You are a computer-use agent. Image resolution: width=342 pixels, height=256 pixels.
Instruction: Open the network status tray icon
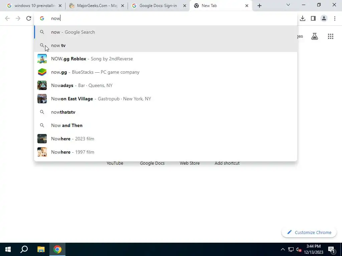point(291,249)
